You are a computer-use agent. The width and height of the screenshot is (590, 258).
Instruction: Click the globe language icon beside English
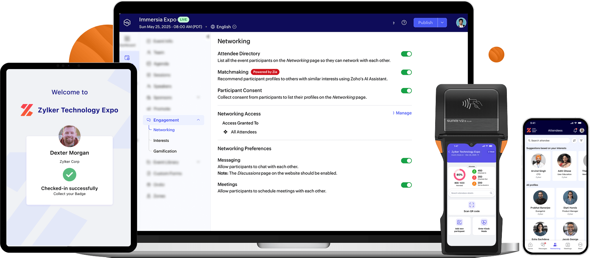[x=213, y=27]
